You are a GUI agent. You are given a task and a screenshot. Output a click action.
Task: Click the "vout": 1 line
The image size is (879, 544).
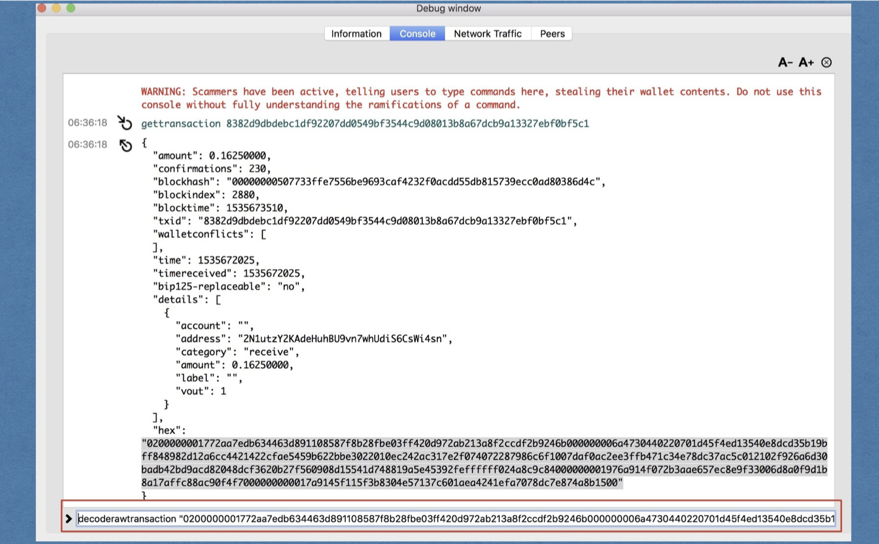[x=201, y=391]
